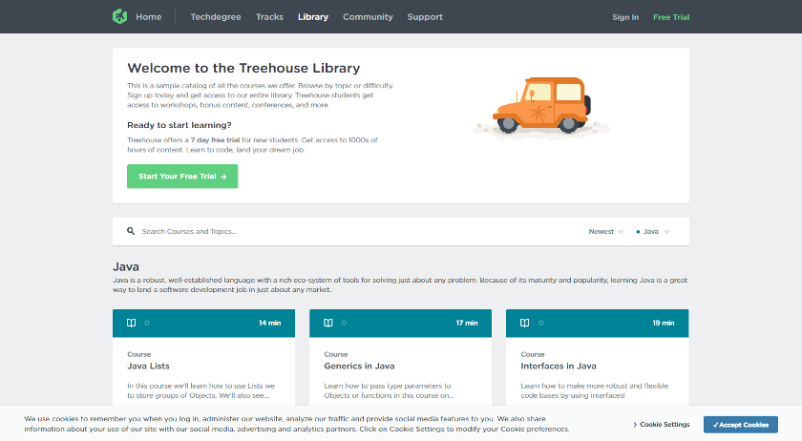The width and height of the screenshot is (802, 441).
Task: Click the Generics in Java description text
Action: 389,390
